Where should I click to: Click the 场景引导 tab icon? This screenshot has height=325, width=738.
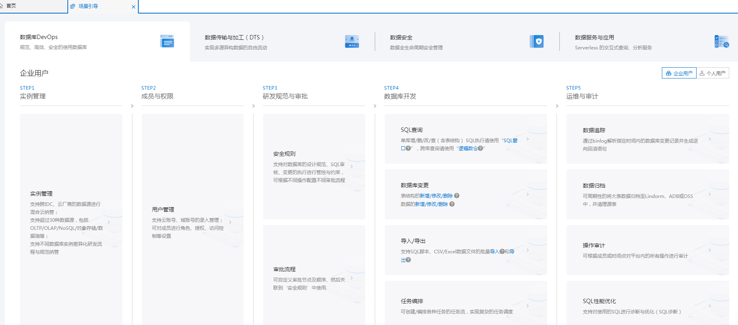[73, 6]
